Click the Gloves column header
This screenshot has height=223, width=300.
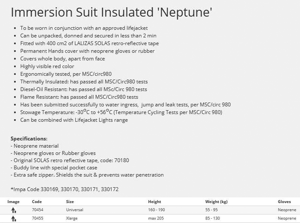tap(284, 201)
